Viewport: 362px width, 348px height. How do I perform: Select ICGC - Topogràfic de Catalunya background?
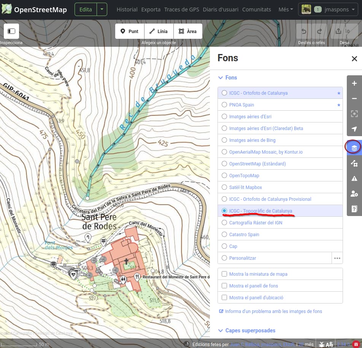(x=280, y=211)
